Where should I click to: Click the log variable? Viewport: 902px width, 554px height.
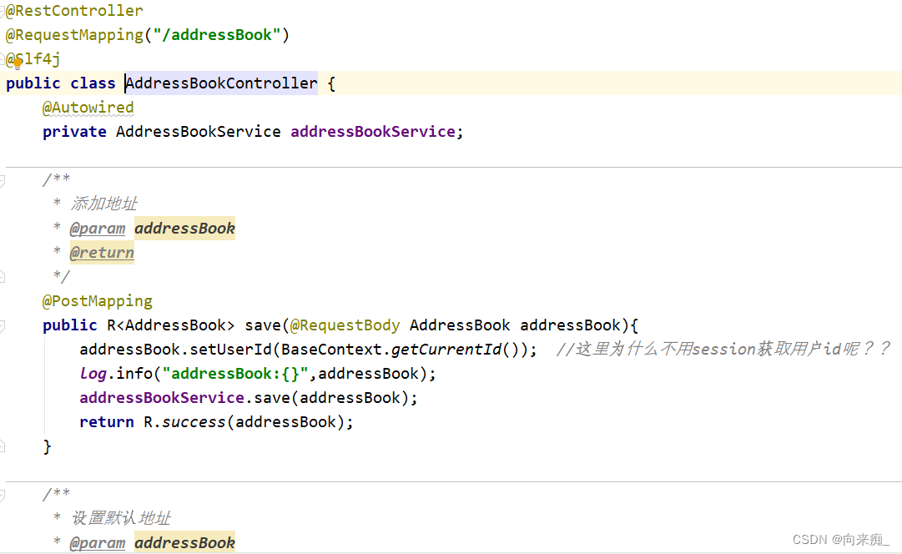pyautogui.click(x=93, y=373)
